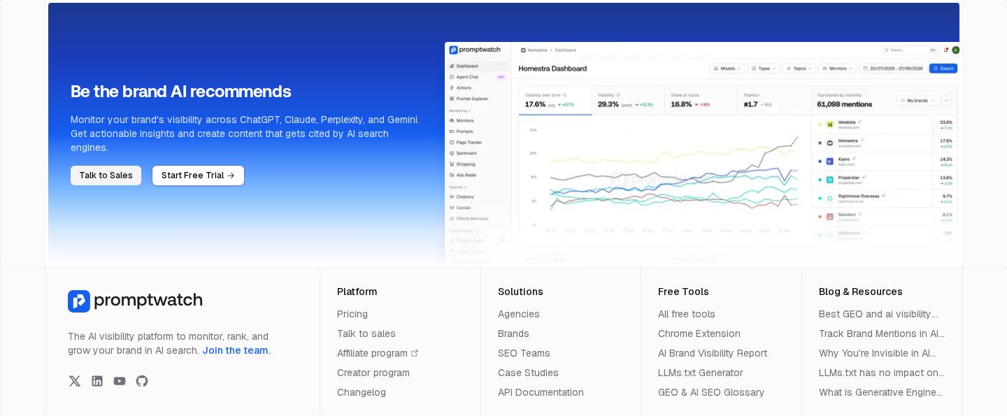This screenshot has height=416, width=1007.
Task: Open the GitHub social icon
Action: 142,381
